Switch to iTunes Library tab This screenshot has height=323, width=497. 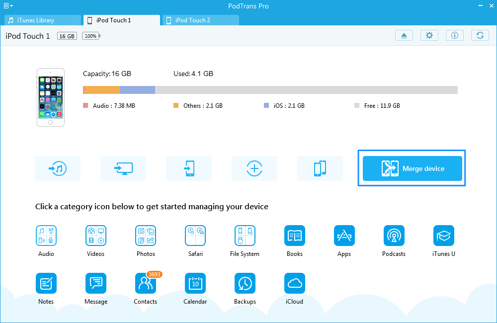point(42,20)
